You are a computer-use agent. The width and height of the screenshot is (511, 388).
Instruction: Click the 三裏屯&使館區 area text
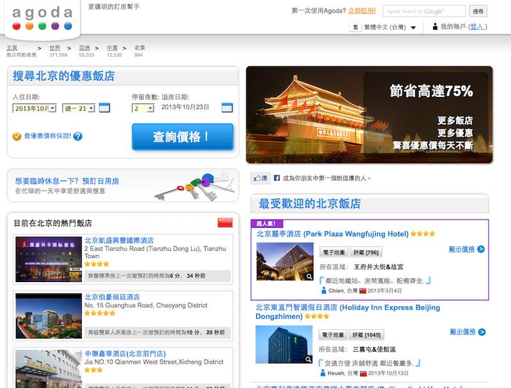pyautogui.click(x=374, y=350)
